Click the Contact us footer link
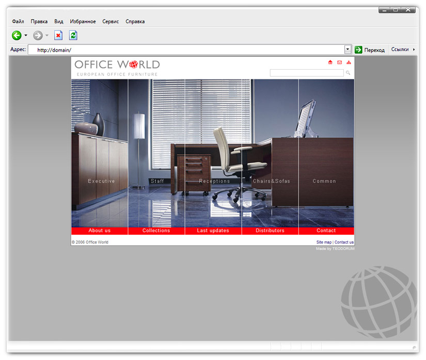The image size is (426, 360). pyautogui.click(x=344, y=242)
